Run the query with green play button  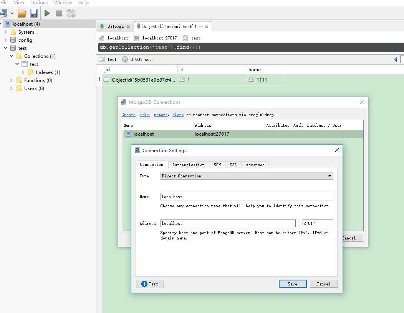(x=47, y=13)
